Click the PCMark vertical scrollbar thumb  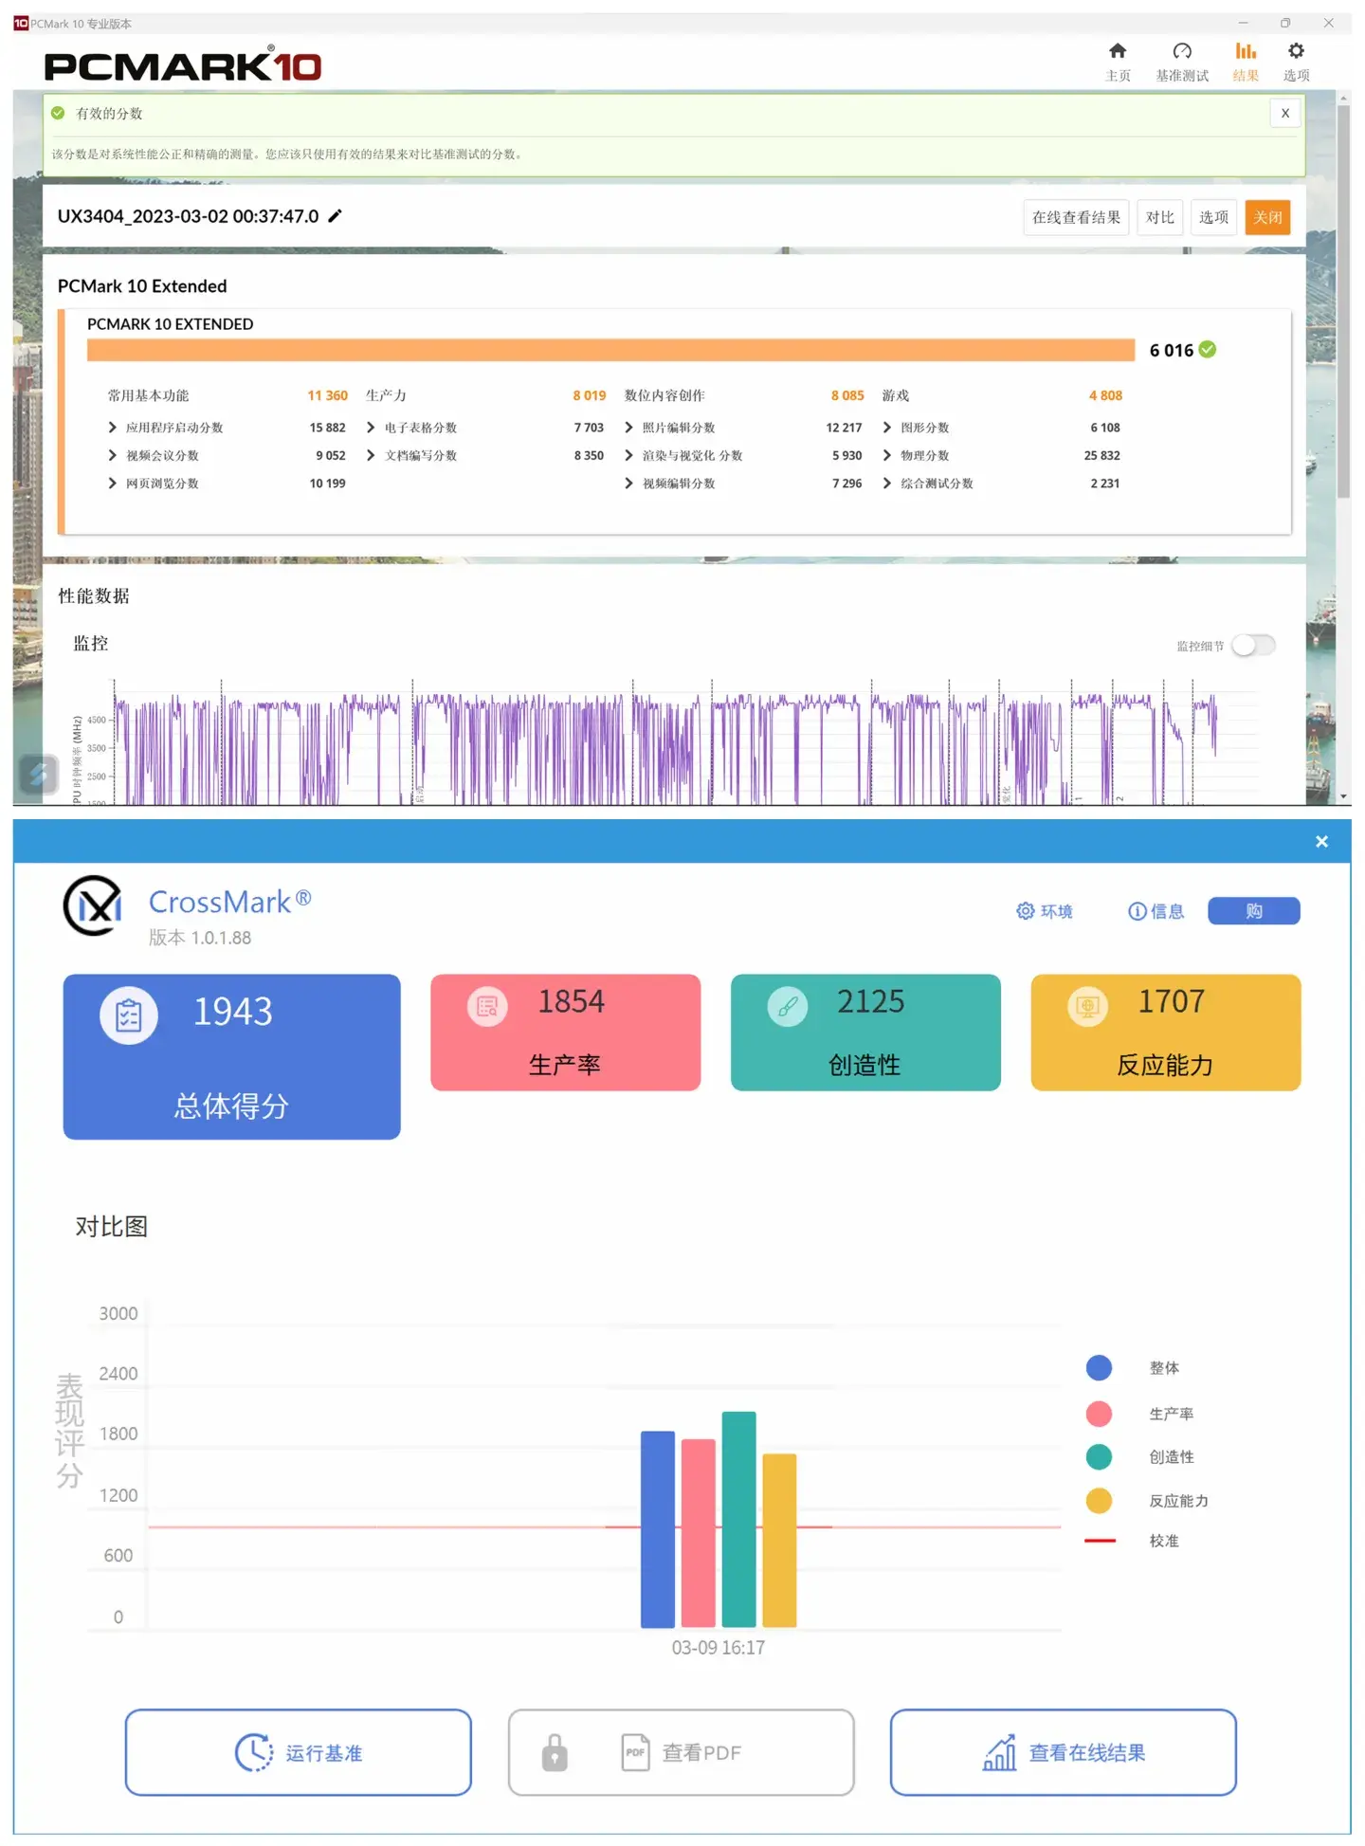pyautogui.click(x=1344, y=303)
